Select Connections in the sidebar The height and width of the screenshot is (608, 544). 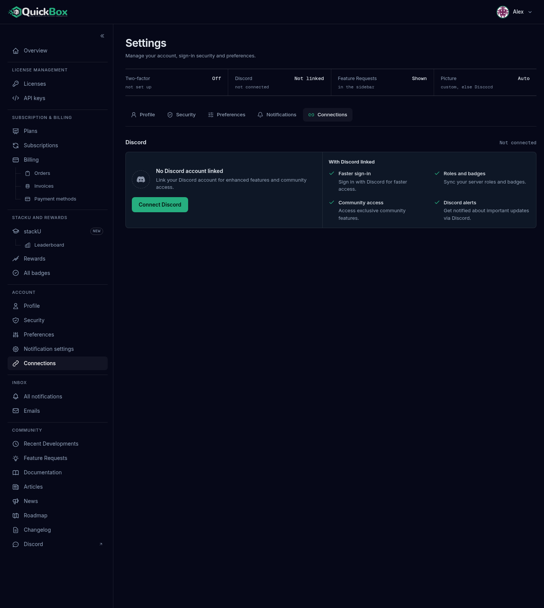pyautogui.click(x=57, y=363)
